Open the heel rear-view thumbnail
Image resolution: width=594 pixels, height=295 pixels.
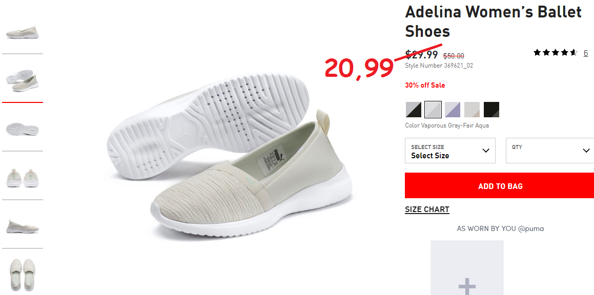coord(23,178)
